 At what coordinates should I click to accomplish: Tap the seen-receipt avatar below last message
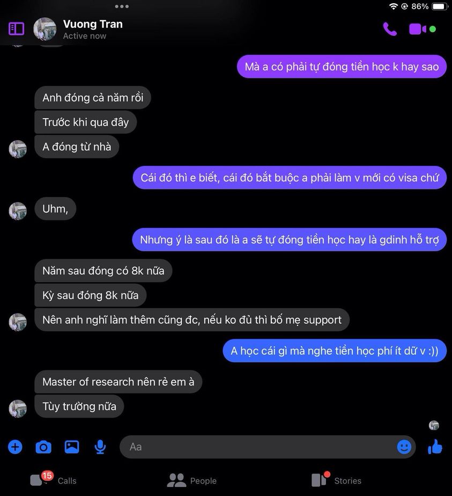tap(434, 425)
